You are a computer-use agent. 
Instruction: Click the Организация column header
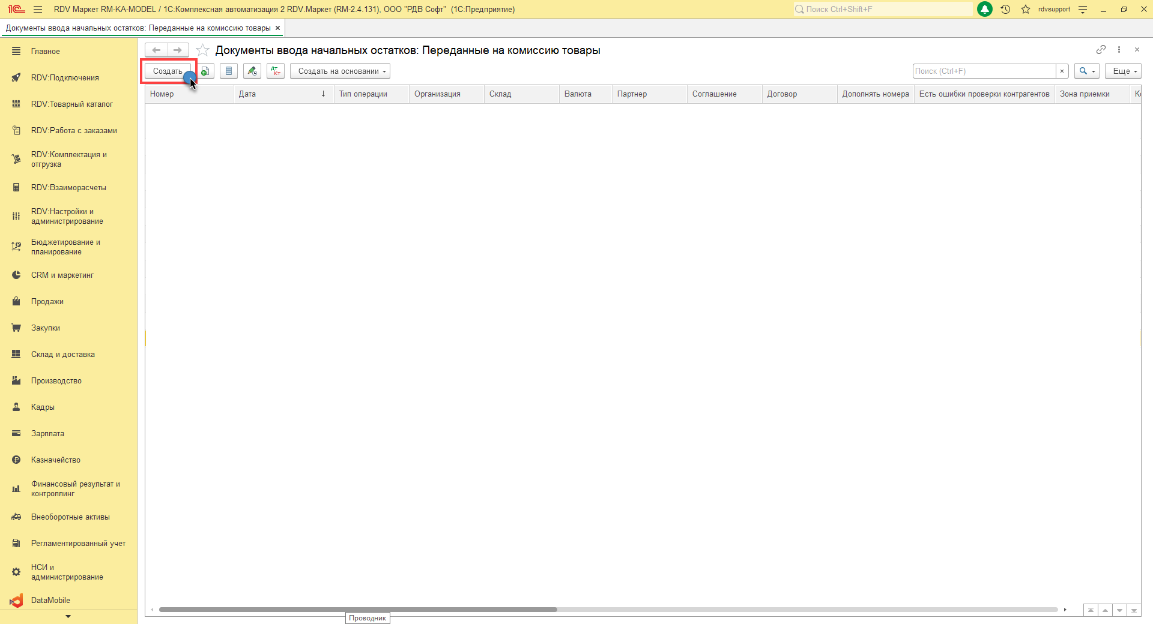[447, 94]
